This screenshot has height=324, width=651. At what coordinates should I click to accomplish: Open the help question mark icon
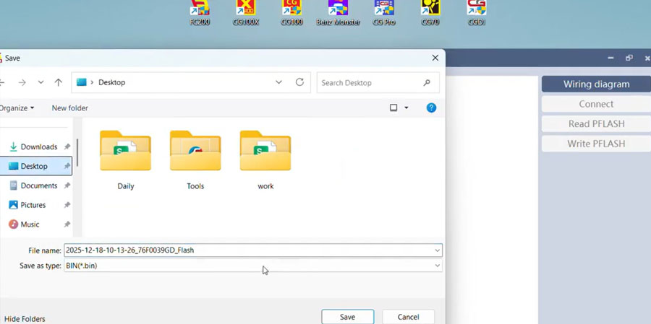pos(431,108)
